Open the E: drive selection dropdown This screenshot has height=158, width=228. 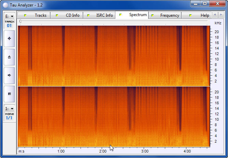tap(9, 16)
